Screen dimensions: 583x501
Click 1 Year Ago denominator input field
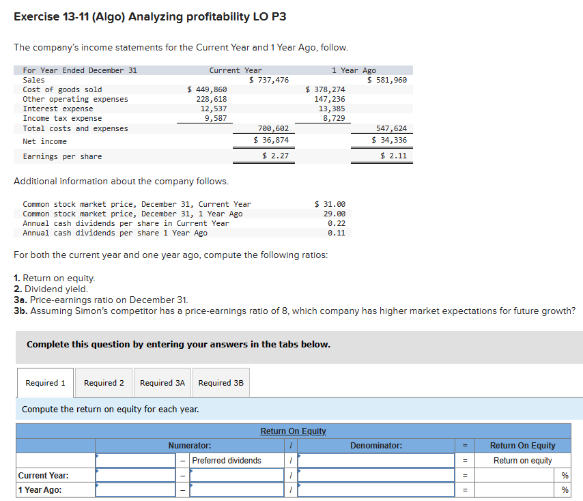(376, 490)
